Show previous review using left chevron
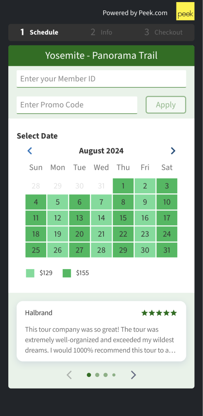The height and width of the screenshot is (416, 203). [69, 375]
